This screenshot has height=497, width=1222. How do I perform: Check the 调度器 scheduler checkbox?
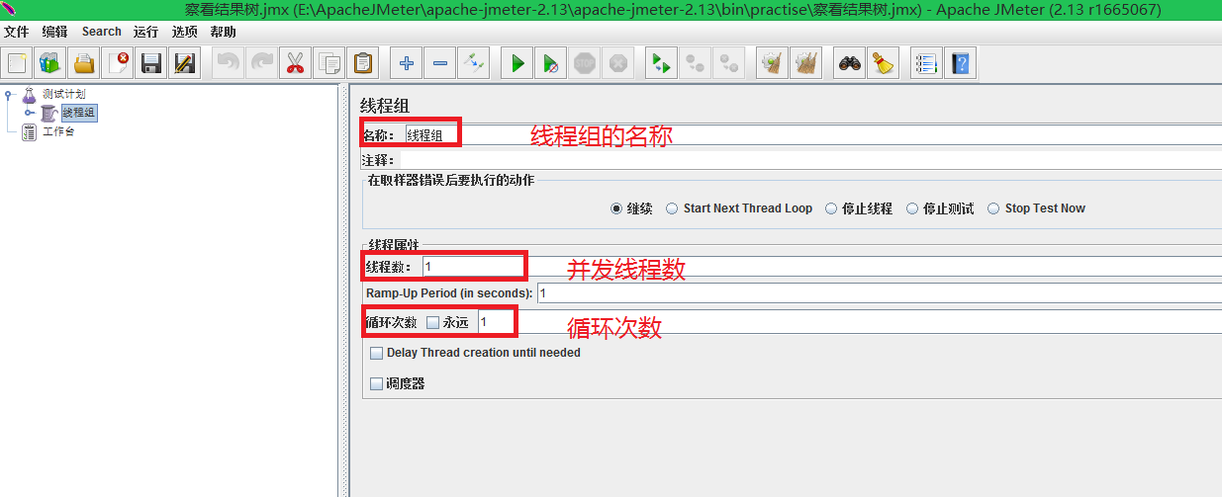coord(376,383)
